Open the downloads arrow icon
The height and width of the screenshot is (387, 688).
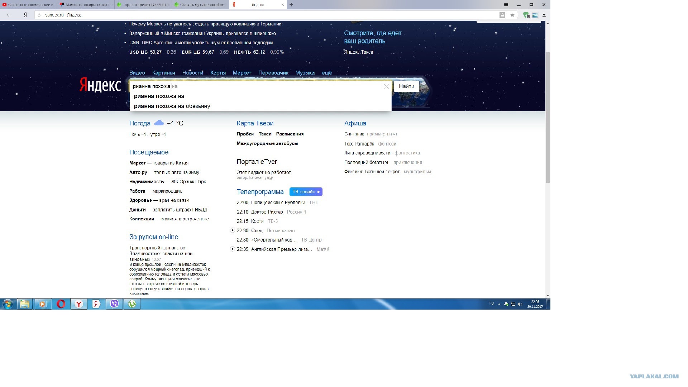coord(544,15)
